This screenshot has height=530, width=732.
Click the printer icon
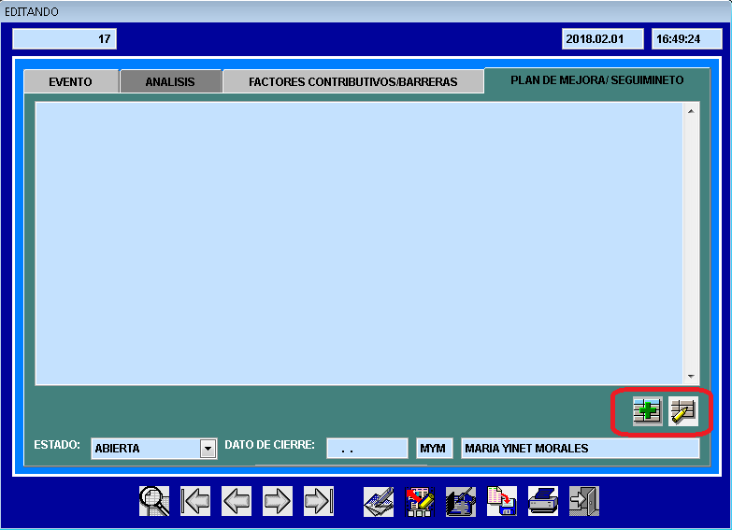[543, 501]
